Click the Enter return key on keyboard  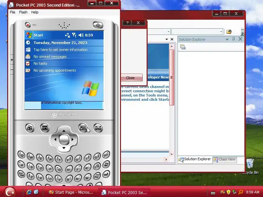[106, 174]
